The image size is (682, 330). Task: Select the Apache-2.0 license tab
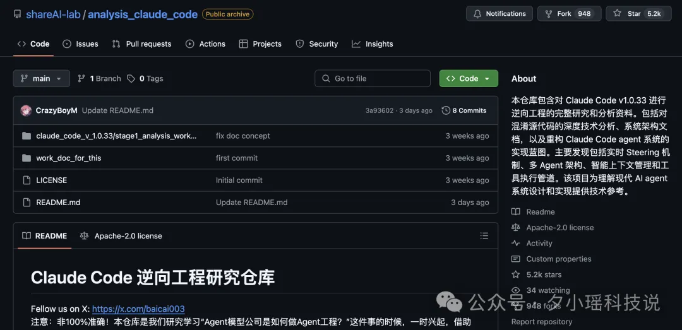[121, 236]
